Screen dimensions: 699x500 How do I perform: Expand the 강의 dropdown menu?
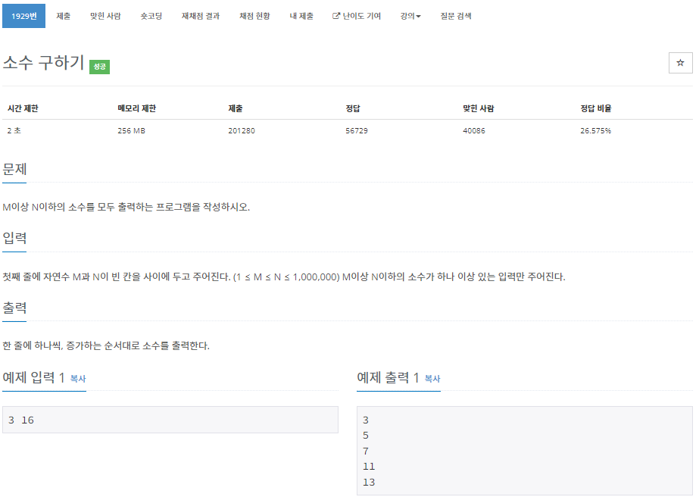pos(410,16)
